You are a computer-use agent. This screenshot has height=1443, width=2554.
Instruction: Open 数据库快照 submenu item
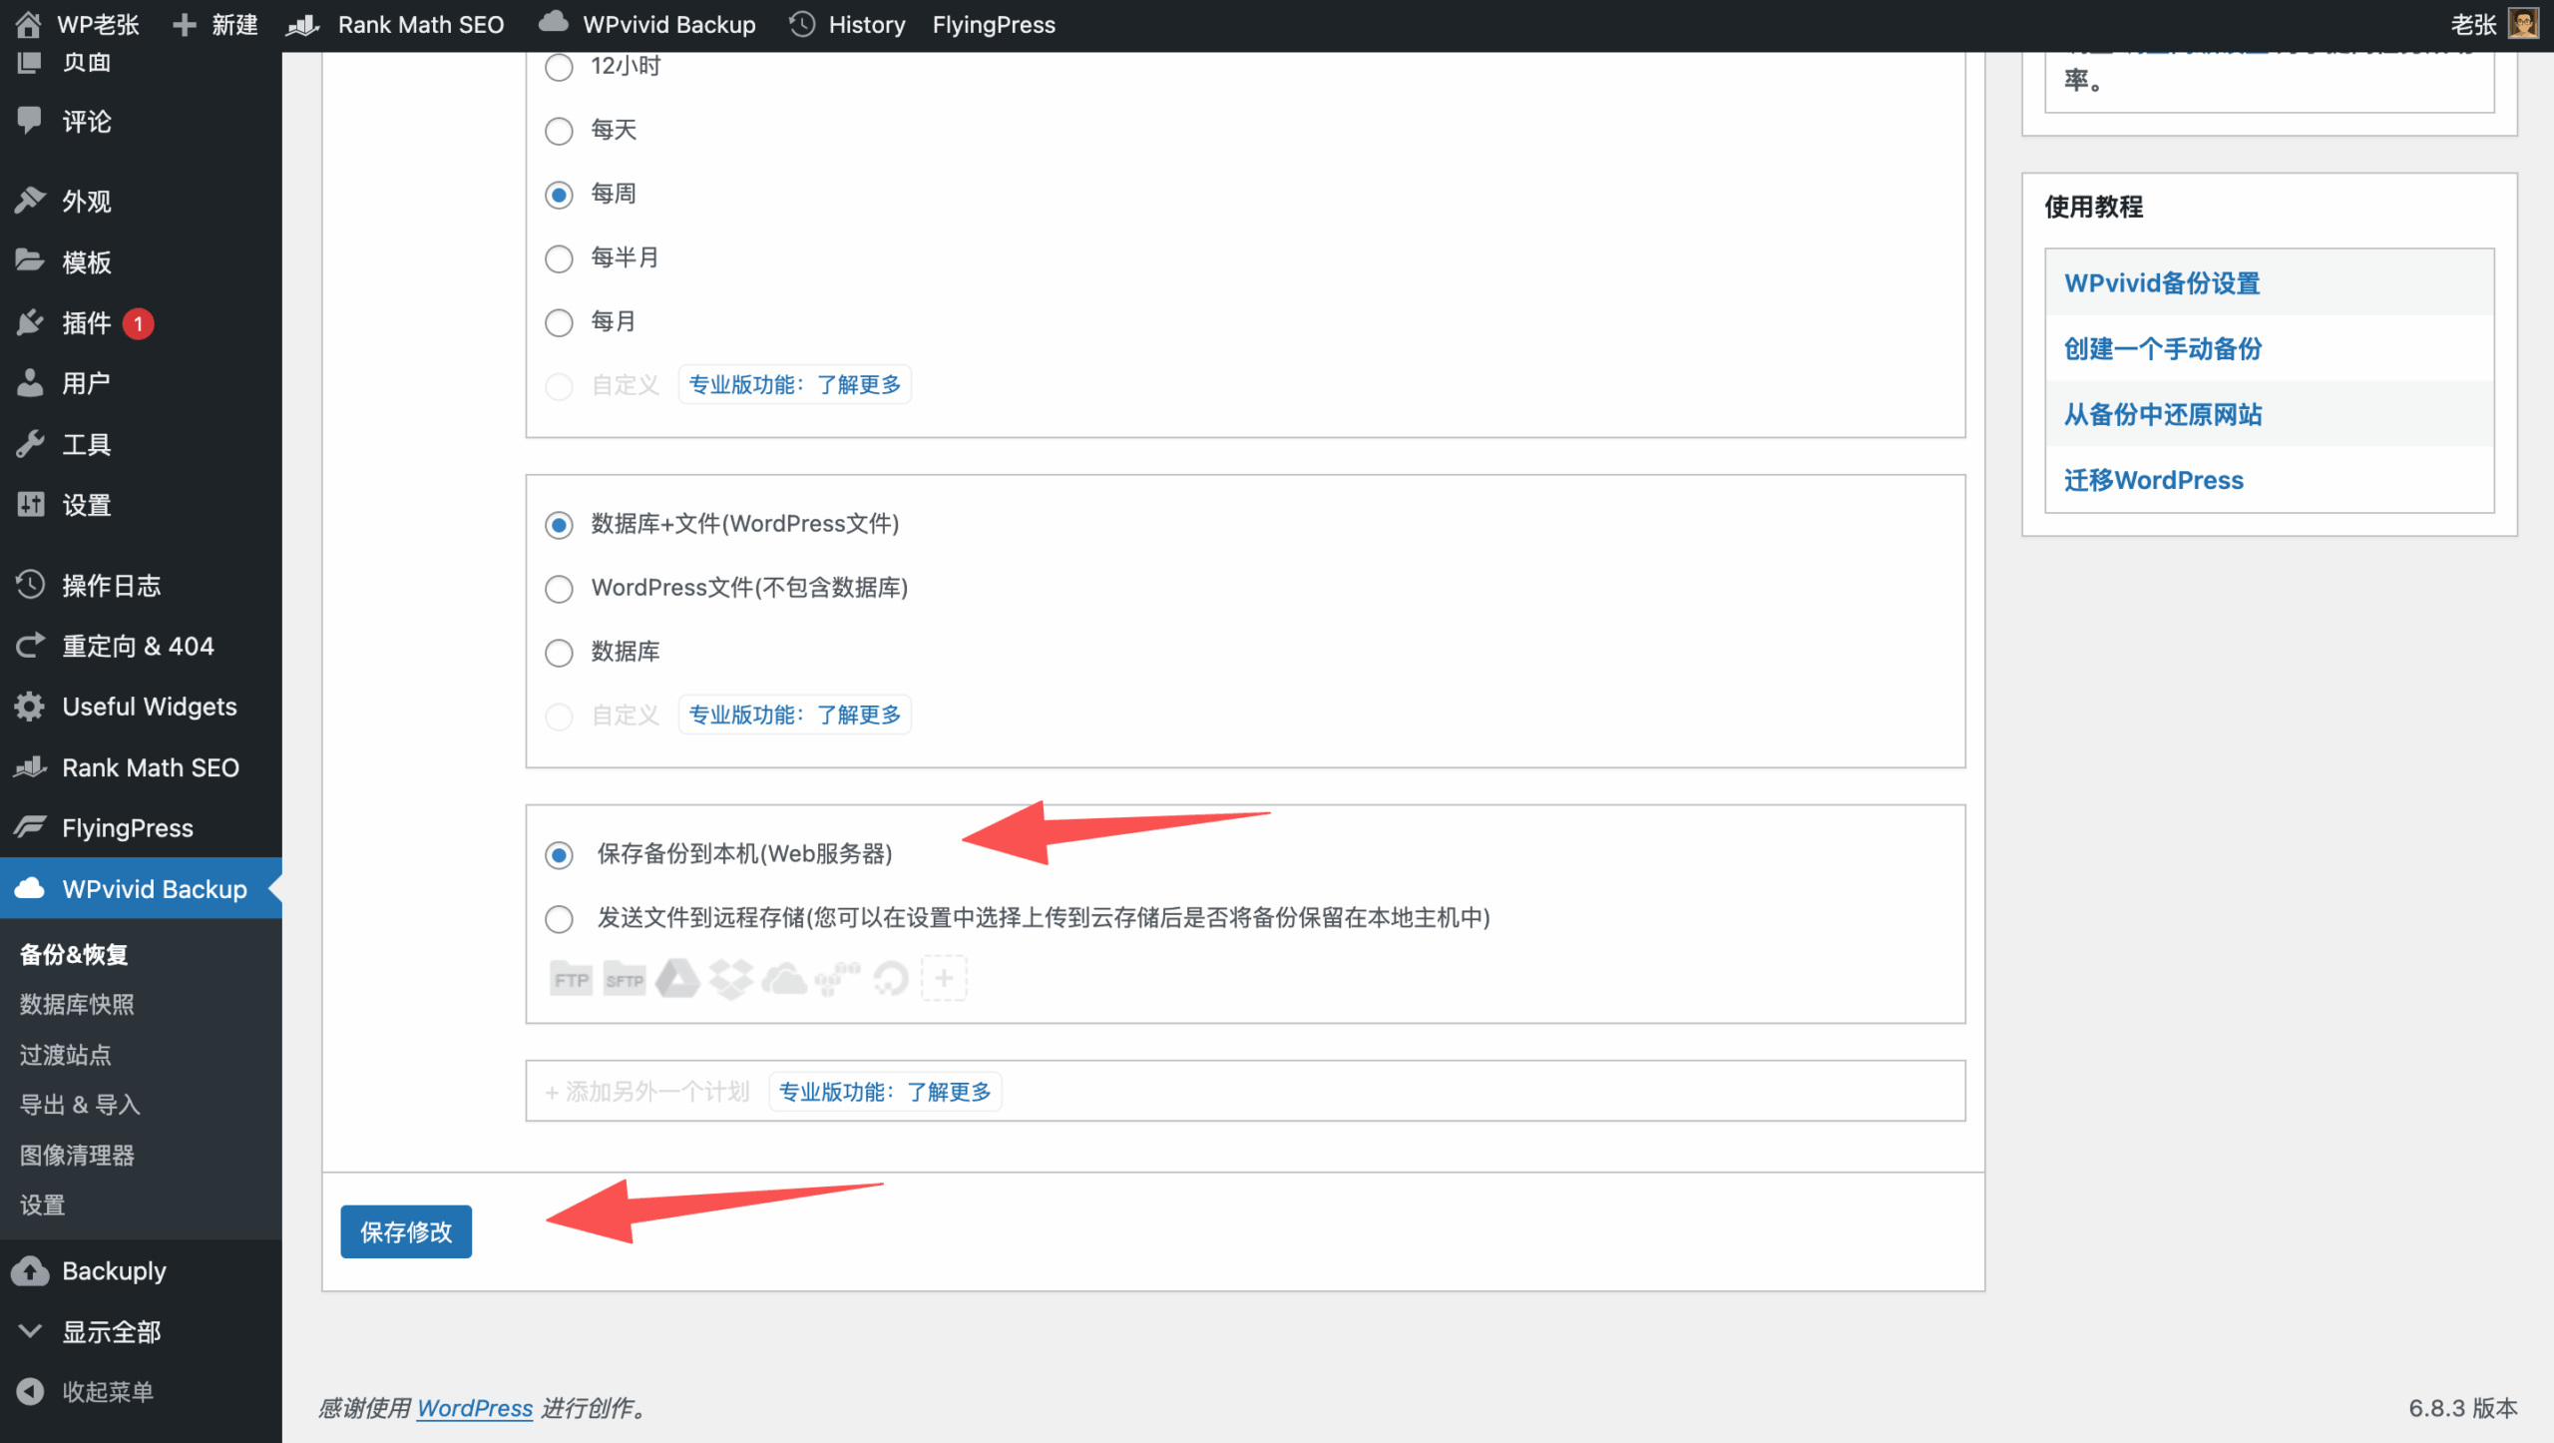[77, 1004]
